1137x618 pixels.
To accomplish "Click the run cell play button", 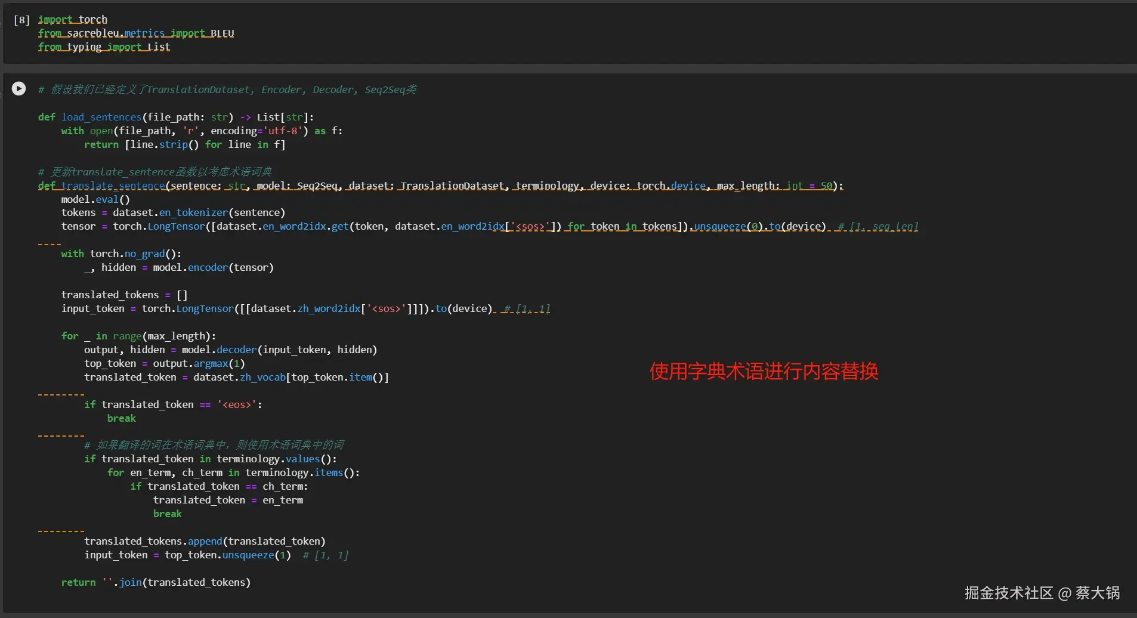I will click(x=18, y=88).
